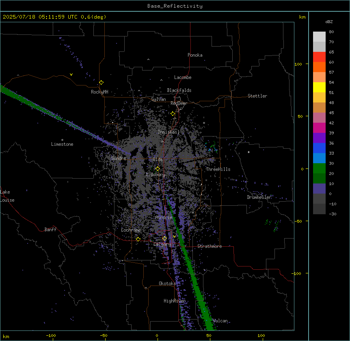Viewport: 350px width, 341px height.
Task: Click the white plus marker north of Drumheller
Action: point(248,152)
